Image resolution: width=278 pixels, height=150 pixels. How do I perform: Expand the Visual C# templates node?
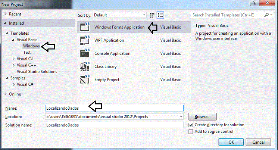pyautogui.click(x=13, y=59)
